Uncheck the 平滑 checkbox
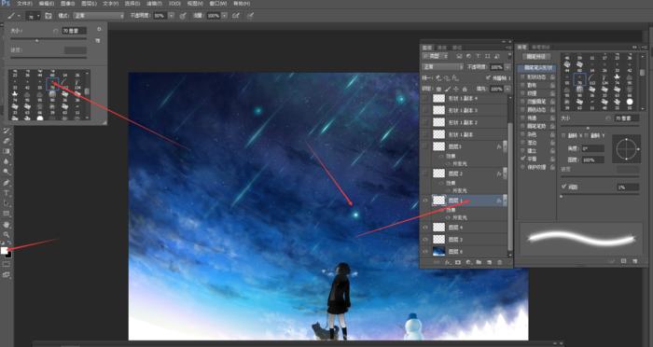The height and width of the screenshot is (347, 653). click(522, 159)
